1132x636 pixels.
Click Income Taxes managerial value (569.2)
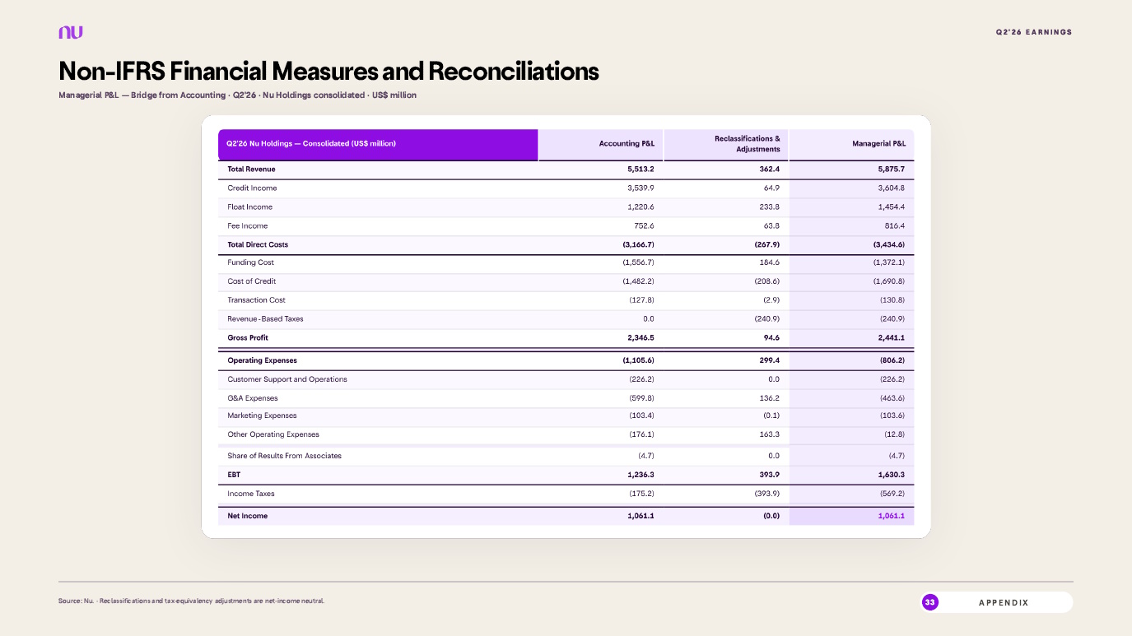(892, 494)
